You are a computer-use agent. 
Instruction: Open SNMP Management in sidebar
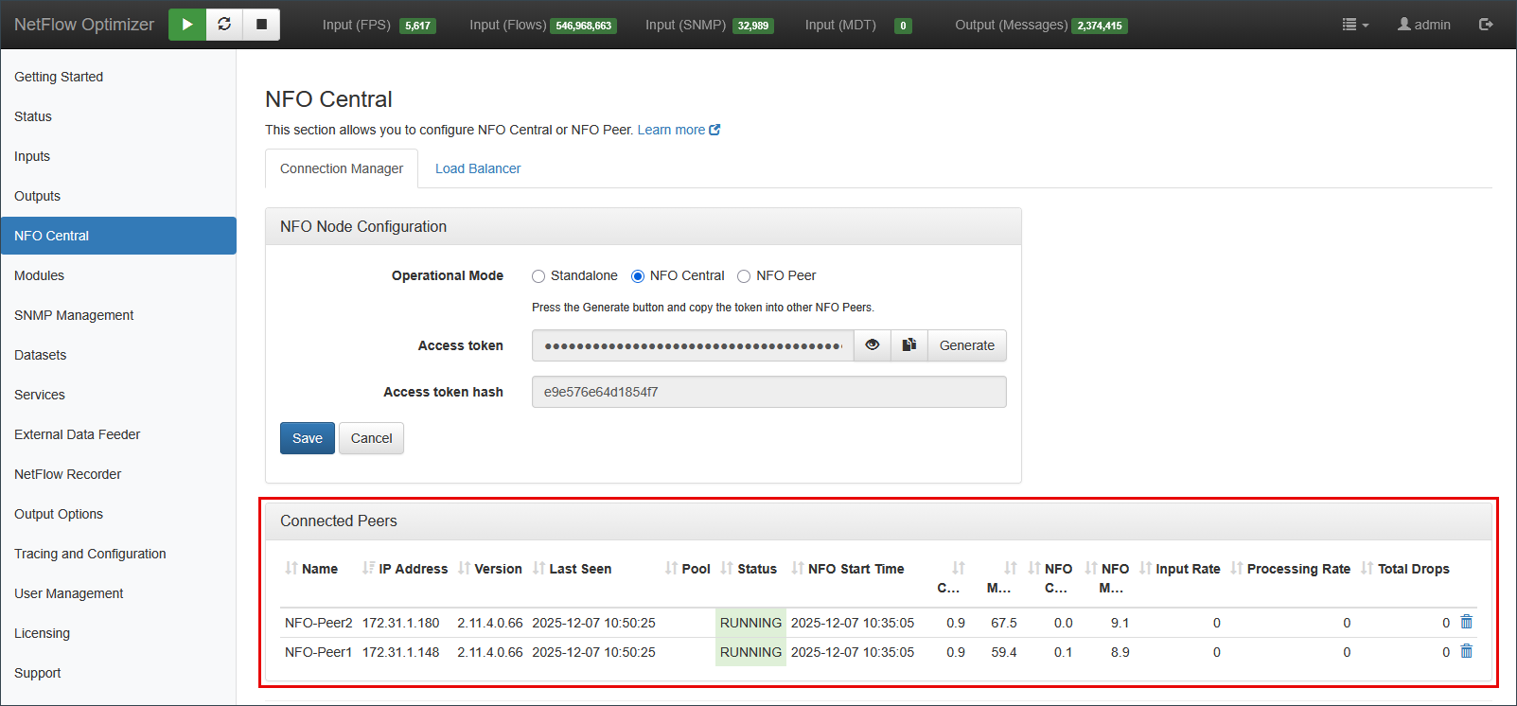click(74, 315)
